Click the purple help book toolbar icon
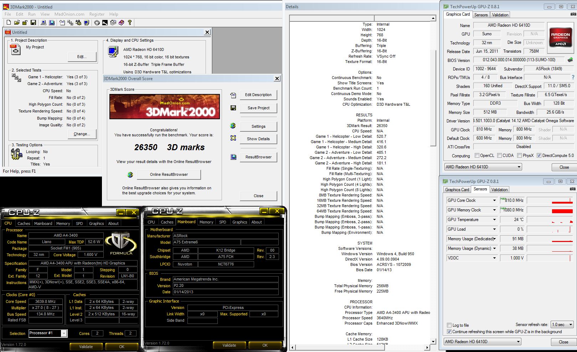 [122, 22]
